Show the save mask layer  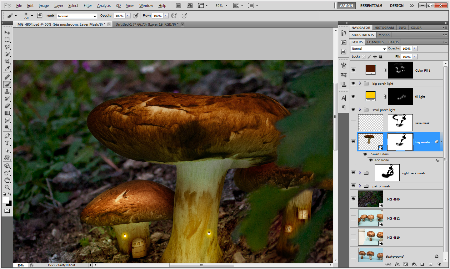(353, 123)
